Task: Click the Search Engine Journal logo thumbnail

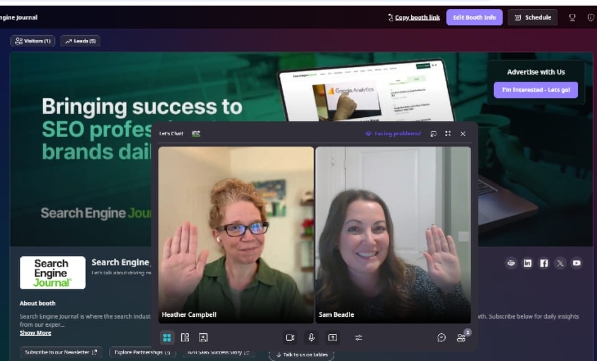Action: pyautogui.click(x=53, y=273)
